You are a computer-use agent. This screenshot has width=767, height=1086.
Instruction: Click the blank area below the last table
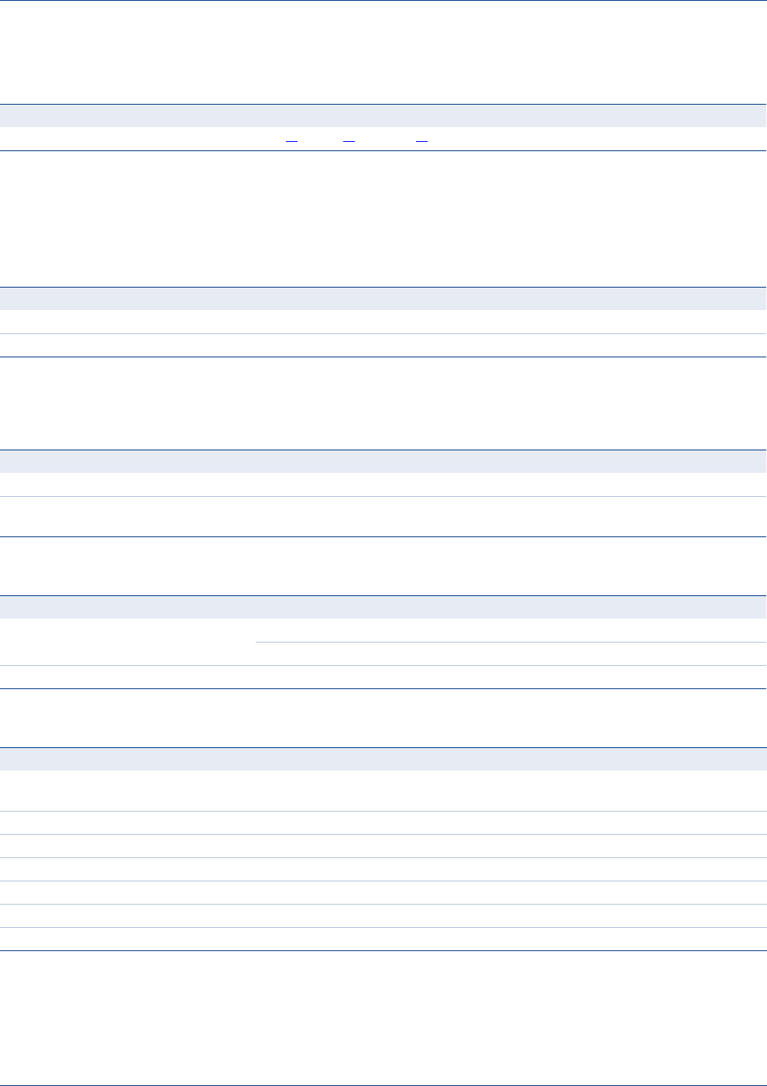[x=383, y=1017]
